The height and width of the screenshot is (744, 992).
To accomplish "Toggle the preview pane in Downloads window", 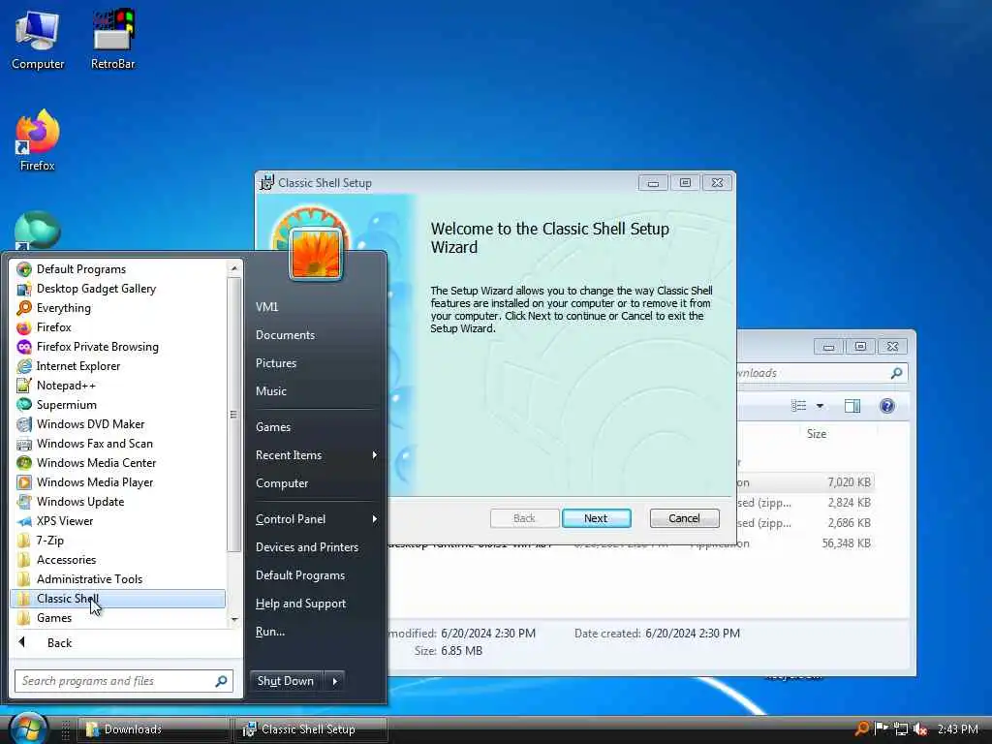I will [852, 406].
